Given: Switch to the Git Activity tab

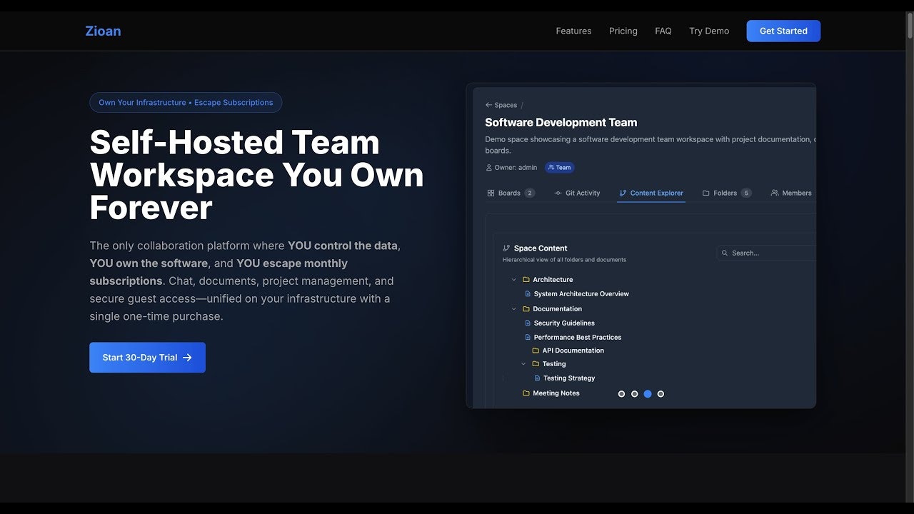Looking at the screenshot, I should pyautogui.click(x=578, y=193).
